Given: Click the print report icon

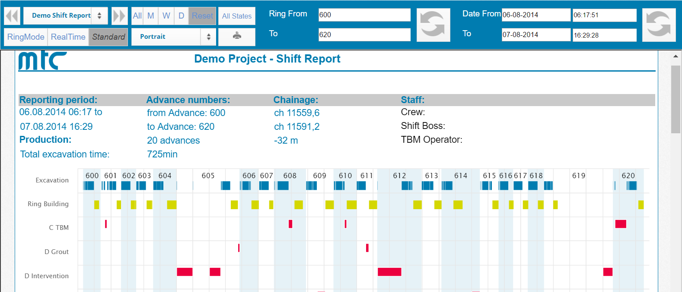Looking at the screenshot, I should click(x=237, y=36).
